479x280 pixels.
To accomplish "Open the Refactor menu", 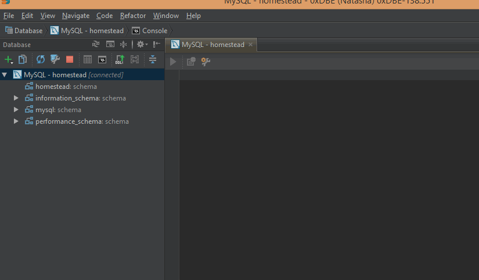I will [133, 16].
